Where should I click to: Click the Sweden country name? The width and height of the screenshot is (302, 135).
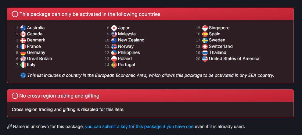[x=217, y=40]
